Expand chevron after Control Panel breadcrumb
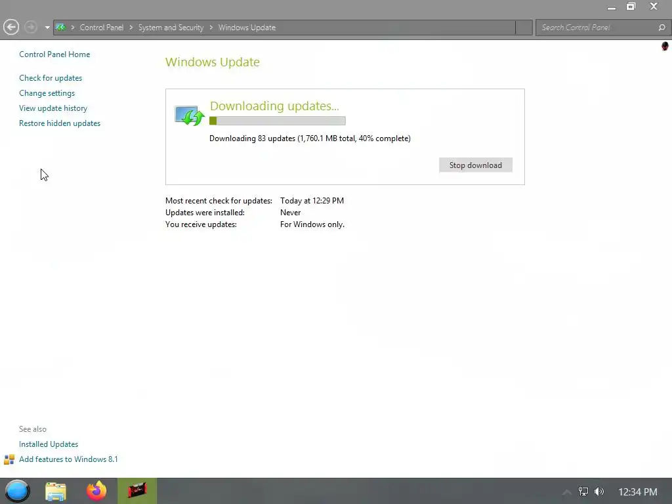 [131, 28]
